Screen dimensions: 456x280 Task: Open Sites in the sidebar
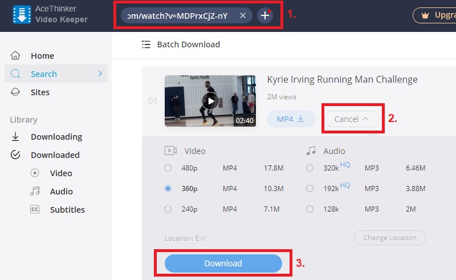point(40,92)
